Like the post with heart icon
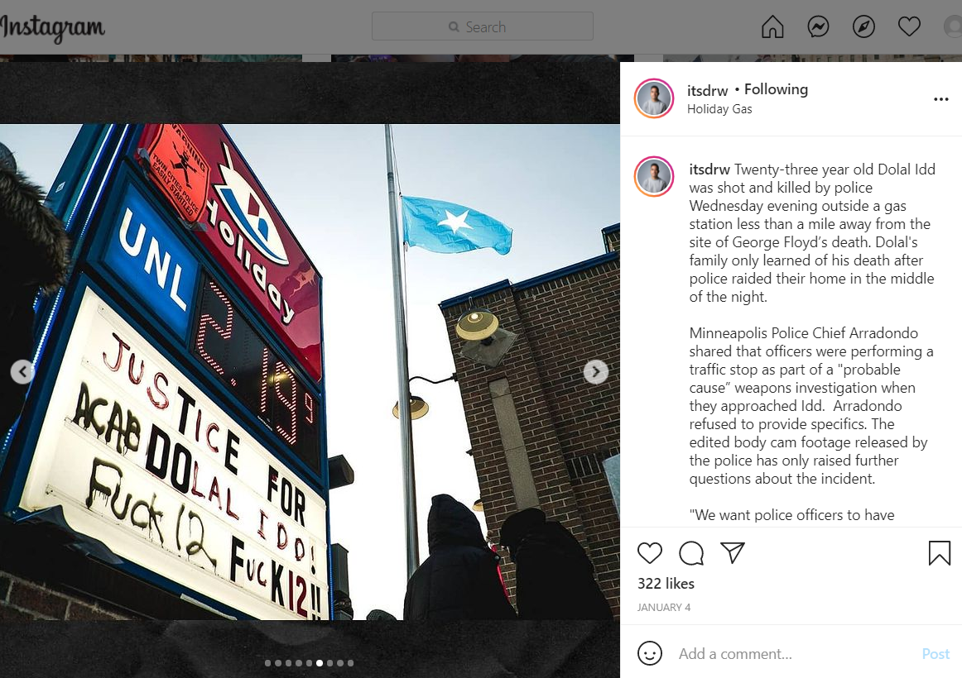This screenshot has width=962, height=678. 650,553
